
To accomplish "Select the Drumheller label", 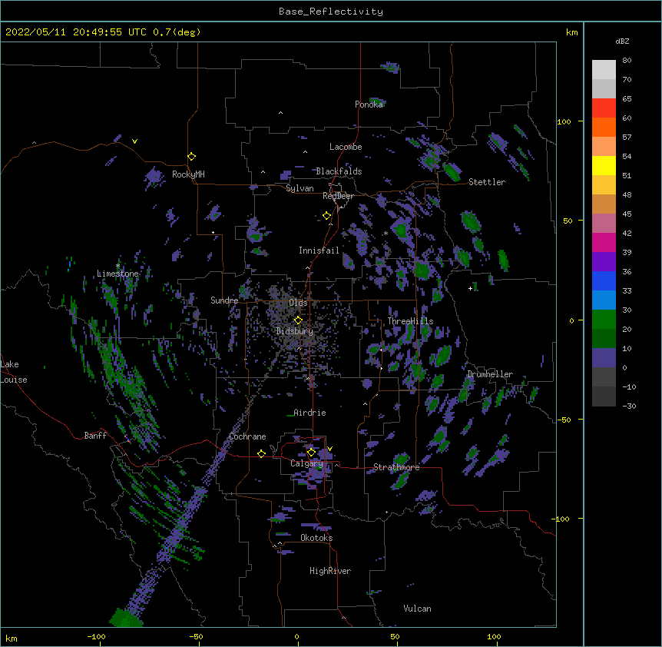I will tap(490, 374).
